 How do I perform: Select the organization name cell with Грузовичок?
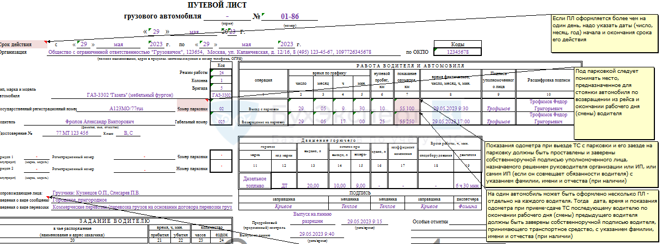pos(210,52)
